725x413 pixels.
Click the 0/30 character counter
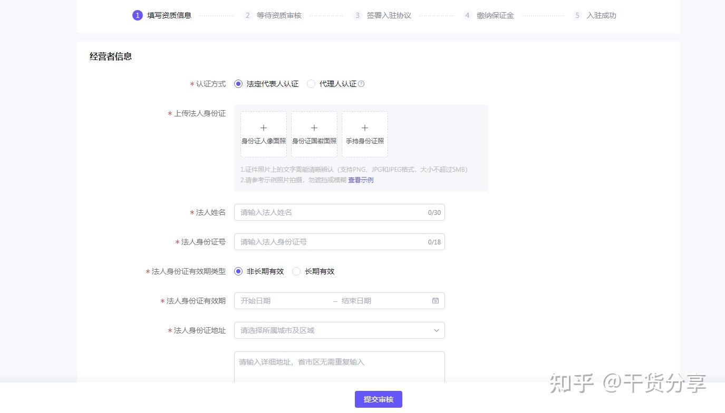click(x=434, y=213)
